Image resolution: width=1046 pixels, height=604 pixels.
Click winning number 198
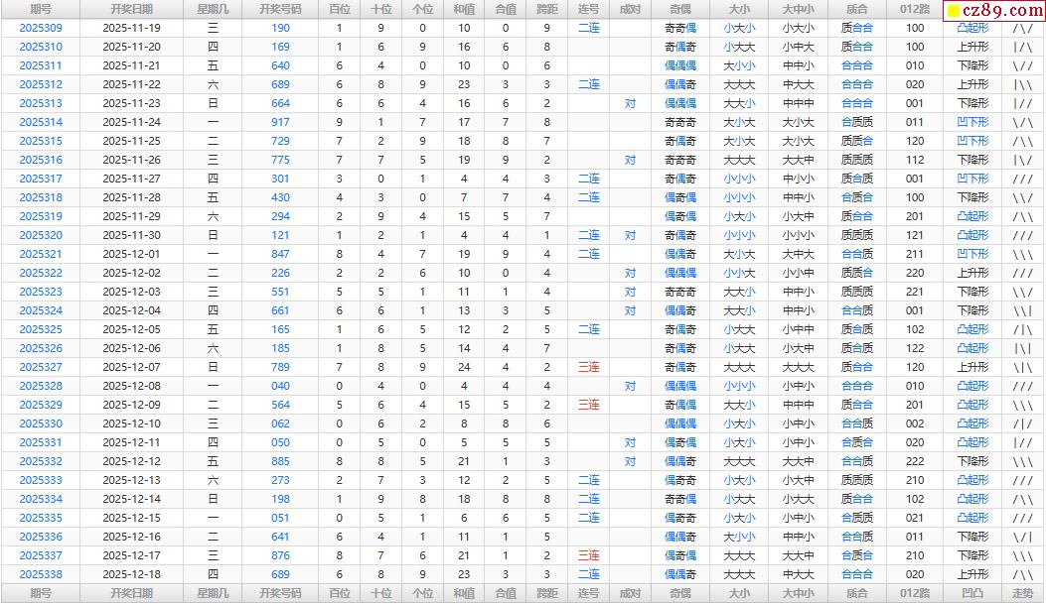click(281, 499)
